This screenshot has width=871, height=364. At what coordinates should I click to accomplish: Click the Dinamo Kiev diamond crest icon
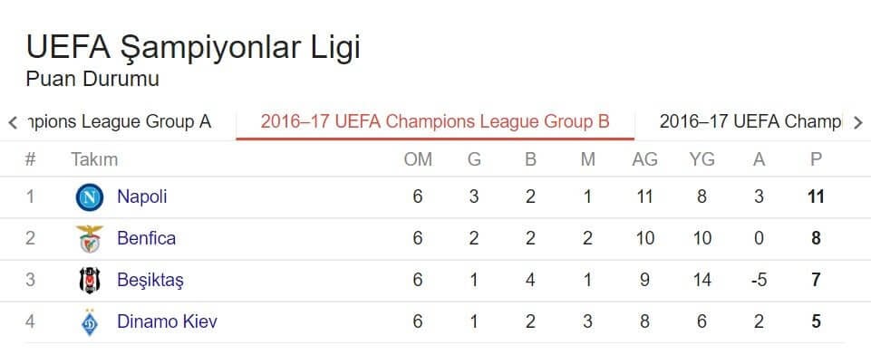click(90, 321)
